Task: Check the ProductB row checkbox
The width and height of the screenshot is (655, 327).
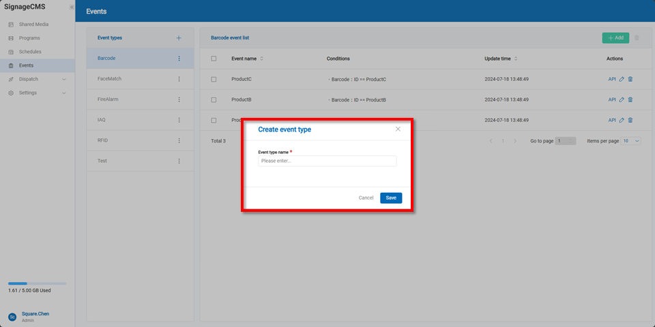Action: pyautogui.click(x=214, y=99)
